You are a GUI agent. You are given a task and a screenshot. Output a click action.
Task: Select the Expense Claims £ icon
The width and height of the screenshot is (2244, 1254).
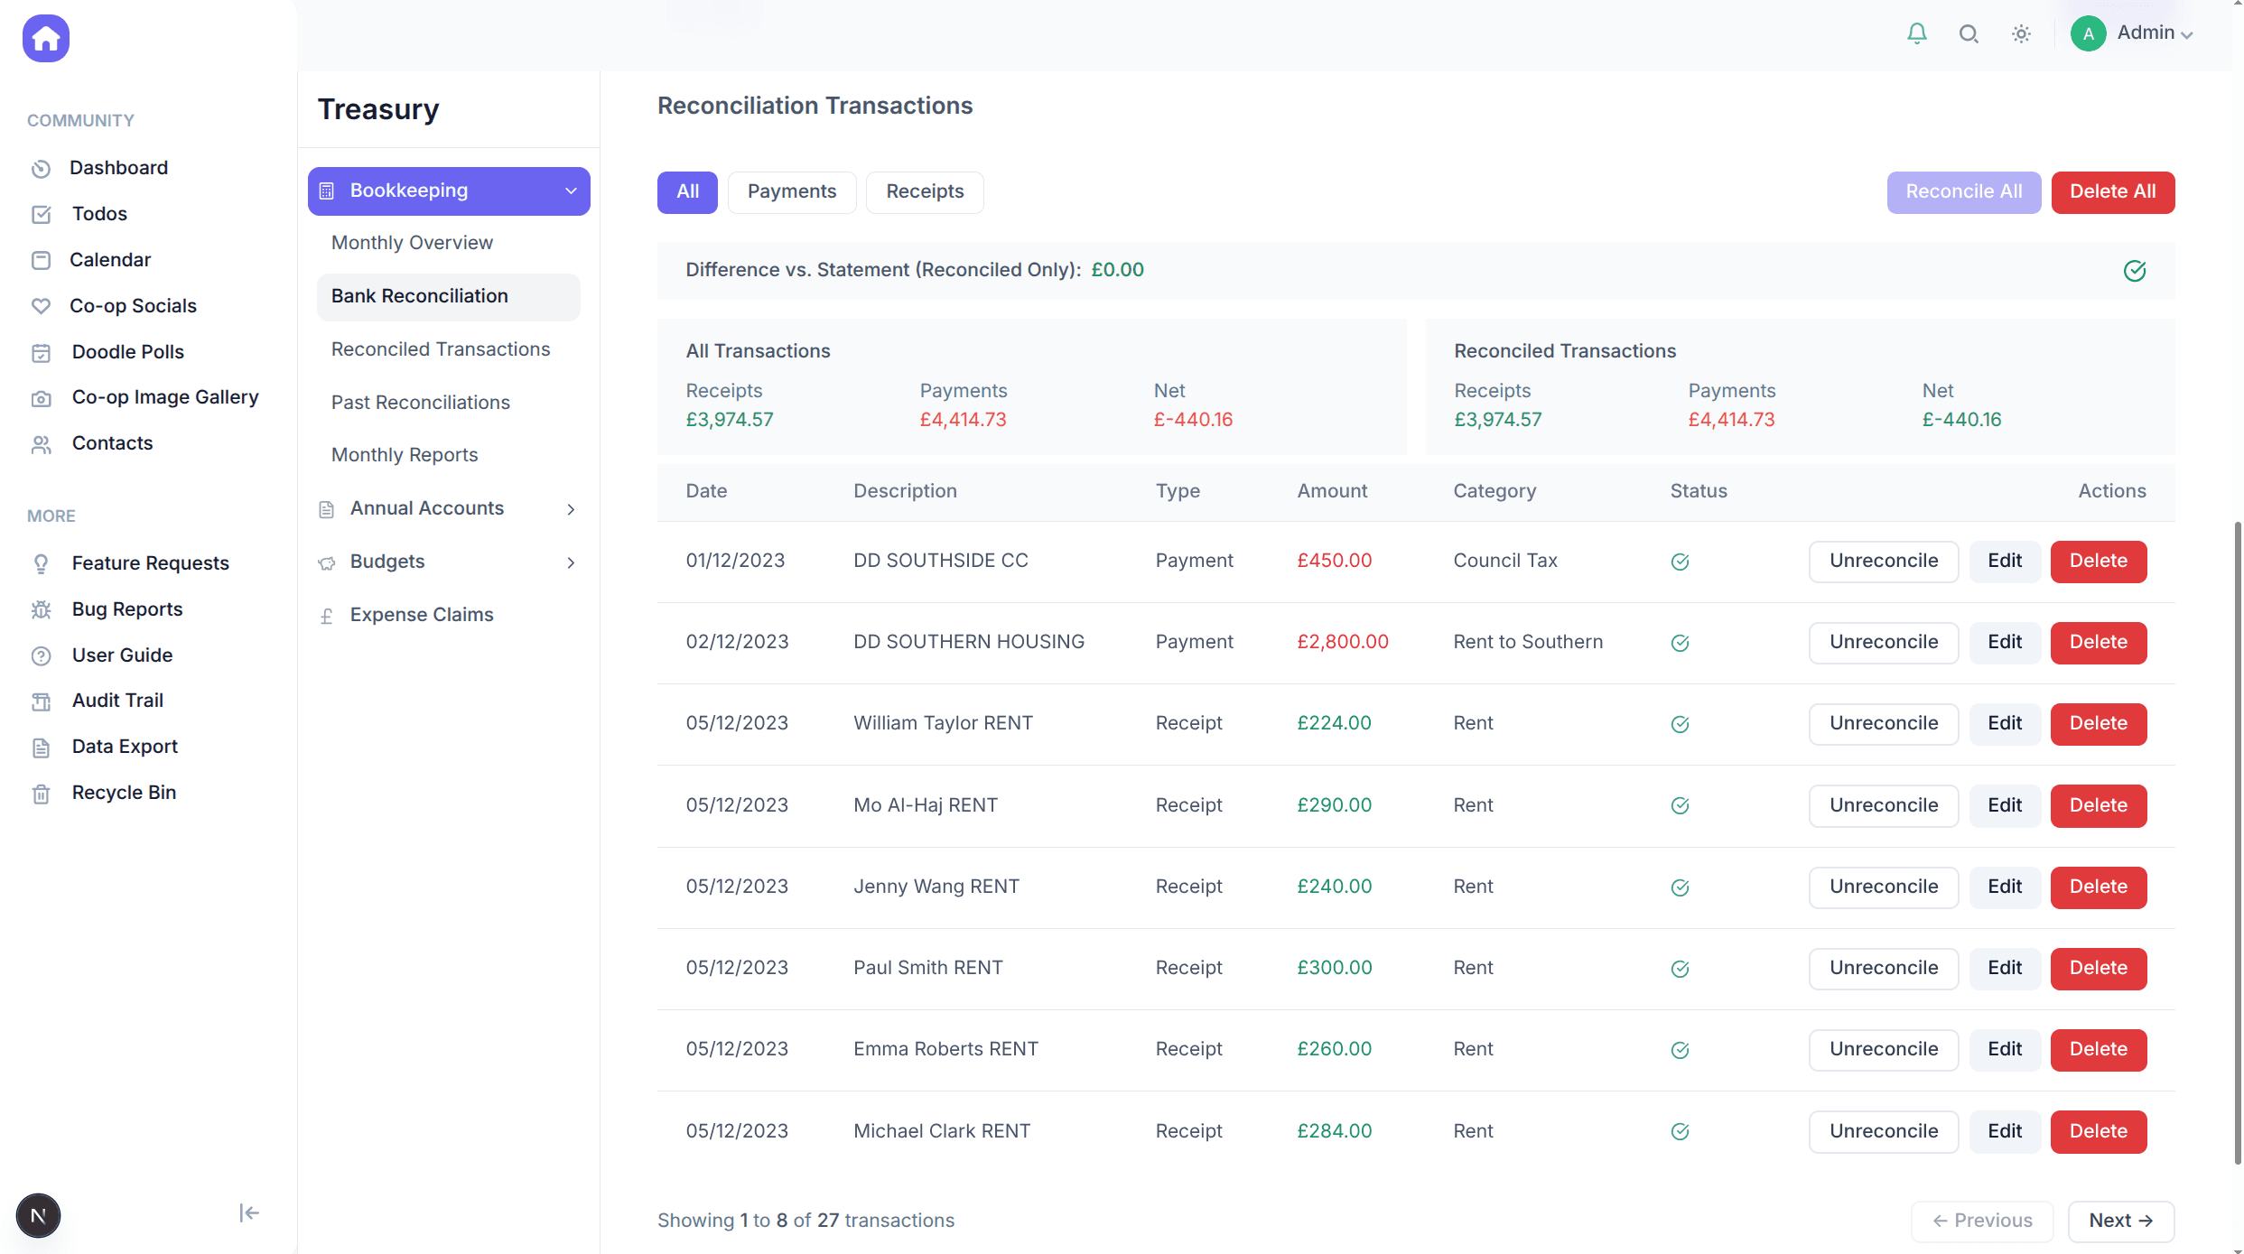326,615
